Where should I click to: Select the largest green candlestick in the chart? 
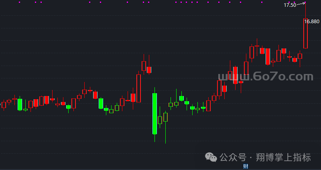[x=154, y=114]
